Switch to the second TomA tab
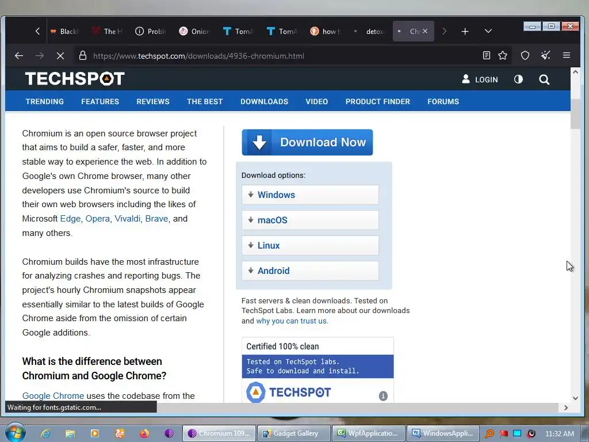 pyautogui.click(x=282, y=31)
